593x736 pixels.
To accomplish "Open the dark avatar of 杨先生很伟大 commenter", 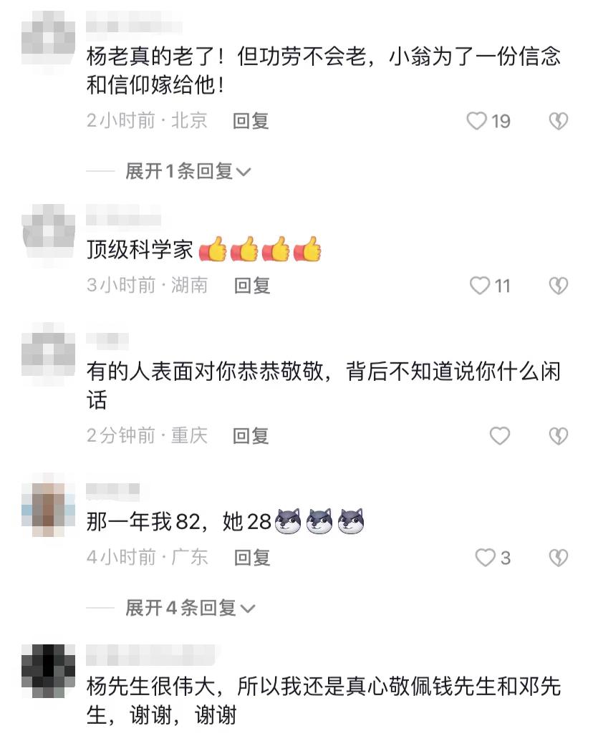I will click(x=49, y=671).
